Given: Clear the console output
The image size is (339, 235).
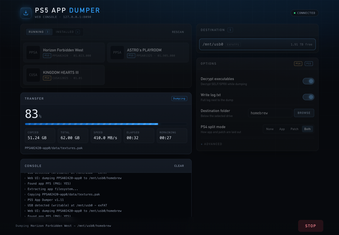Looking at the screenshot, I should tap(179, 166).
